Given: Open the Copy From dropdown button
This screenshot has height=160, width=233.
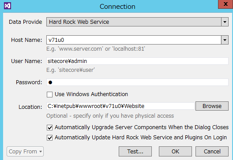Looking at the screenshot, I should 25,151.
